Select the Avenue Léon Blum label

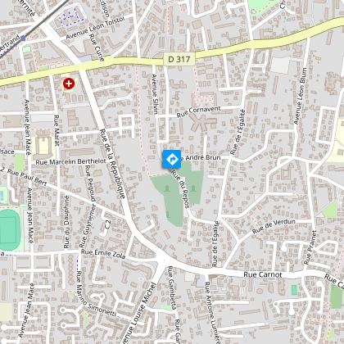301,96
